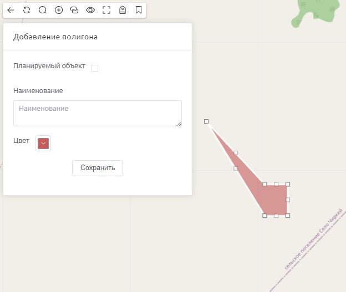The width and height of the screenshot is (346, 292).
Task: Select the polygon's top-right corner vertex handle
Action: 288,184
